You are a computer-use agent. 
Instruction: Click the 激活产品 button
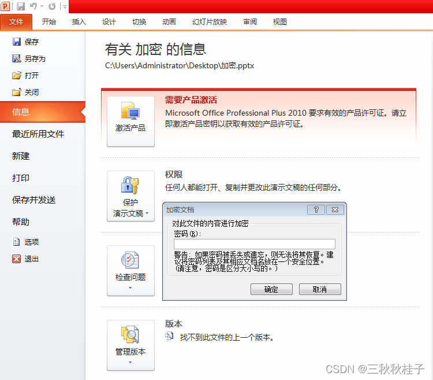[x=130, y=121]
